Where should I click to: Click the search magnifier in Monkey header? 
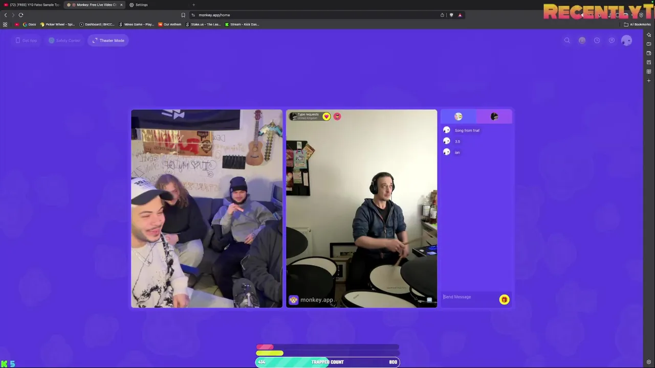[x=567, y=40]
